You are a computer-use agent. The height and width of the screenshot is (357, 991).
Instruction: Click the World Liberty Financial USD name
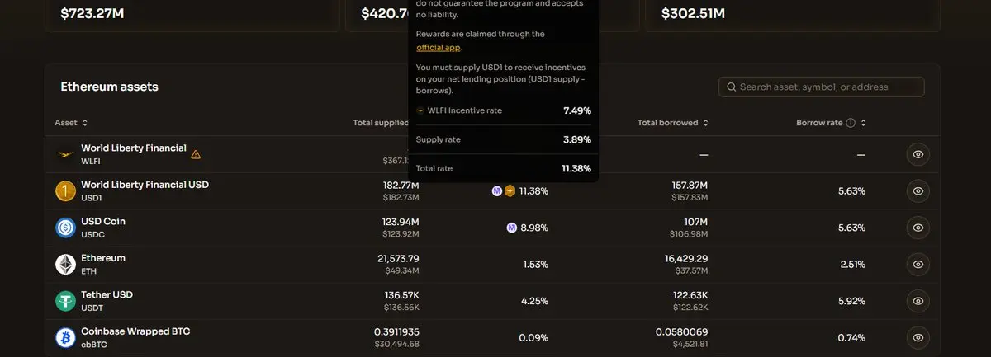coord(145,185)
